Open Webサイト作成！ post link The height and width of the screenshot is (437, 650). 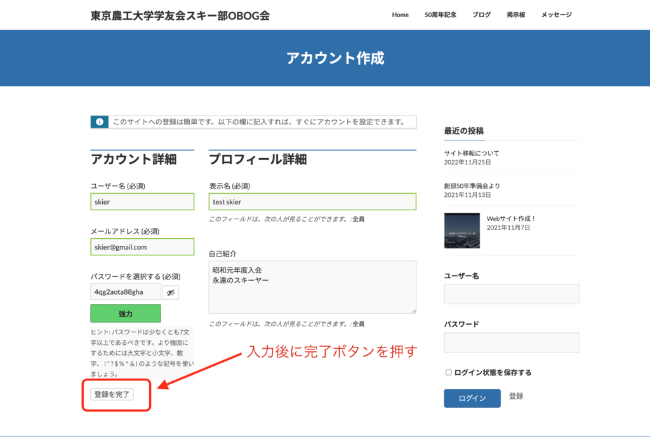click(x=511, y=218)
